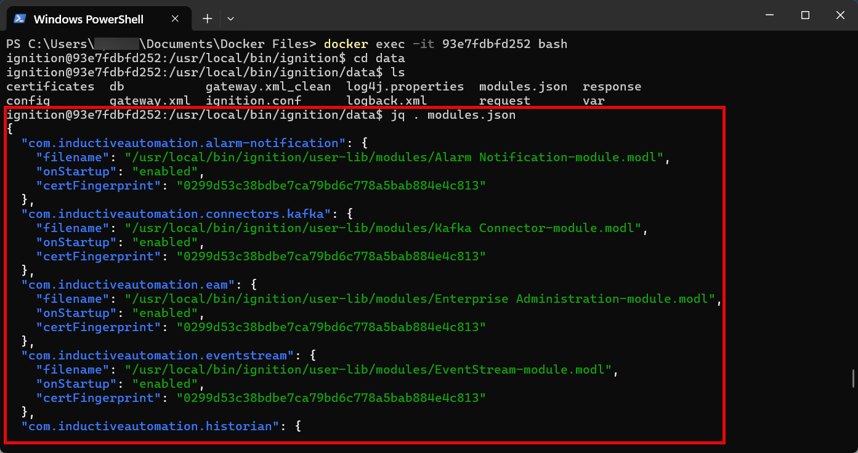Click 'response' in the ls listing

[x=612, y=86]
